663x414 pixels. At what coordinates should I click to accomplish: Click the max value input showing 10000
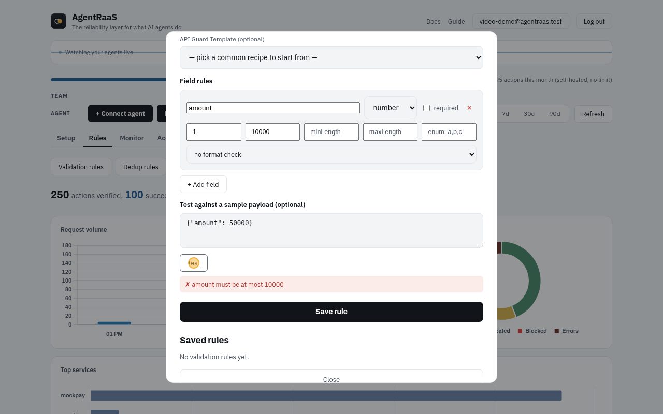tap(272, 132)
